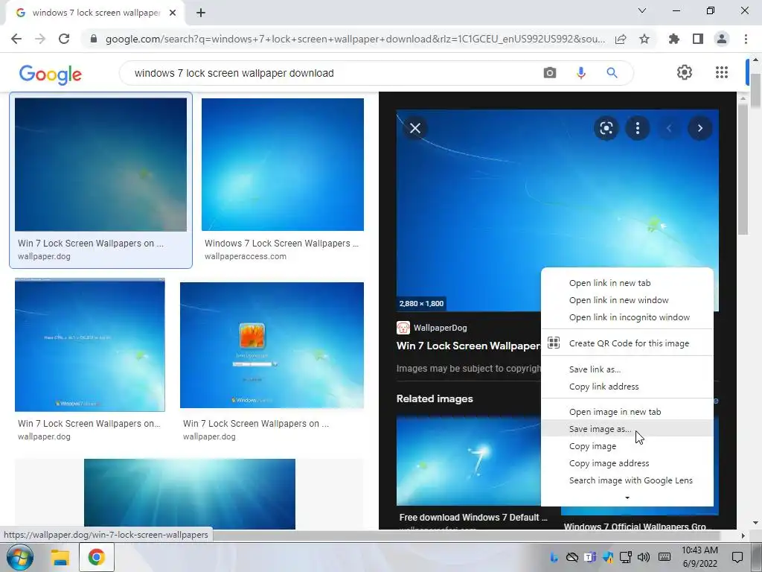Image resolution: width=762 pixels, height=572 pixels.
Task: Click in the Google search query field
Action: 330,73
